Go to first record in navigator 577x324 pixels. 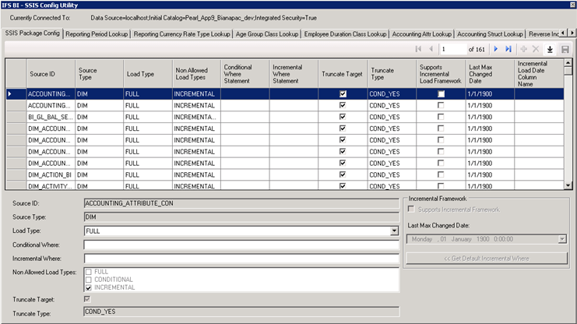418,49
